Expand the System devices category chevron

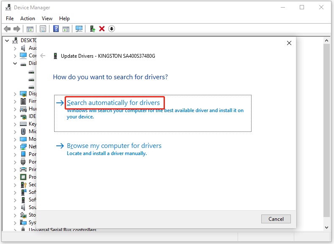click(15, 223)
